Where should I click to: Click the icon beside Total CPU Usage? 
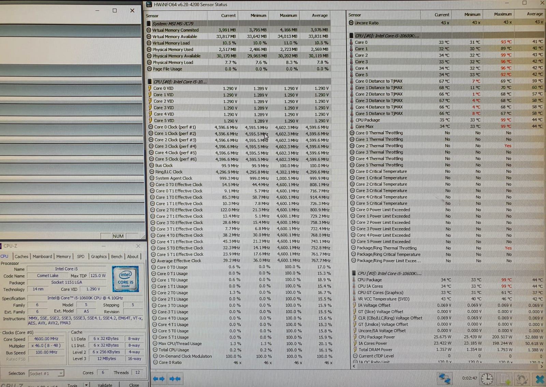tap(155, 350)
